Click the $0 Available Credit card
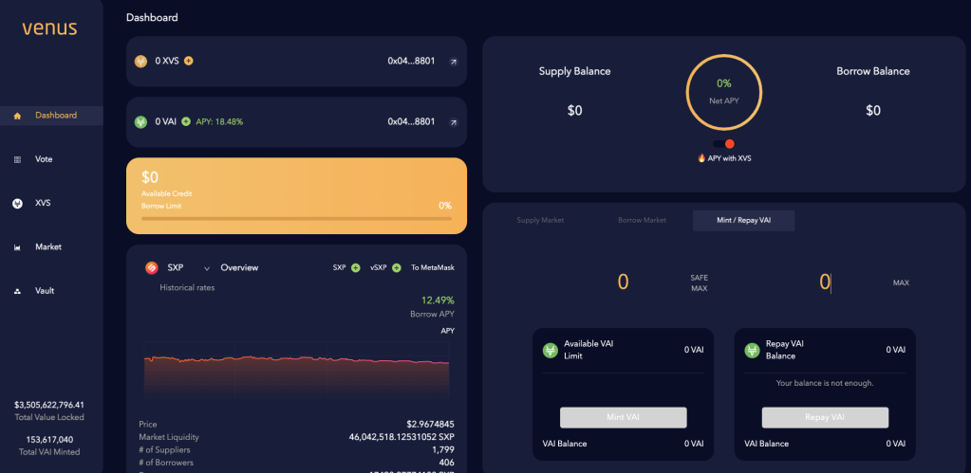The width and height of the screenshot is (971, 473). [x=297, y=196]
